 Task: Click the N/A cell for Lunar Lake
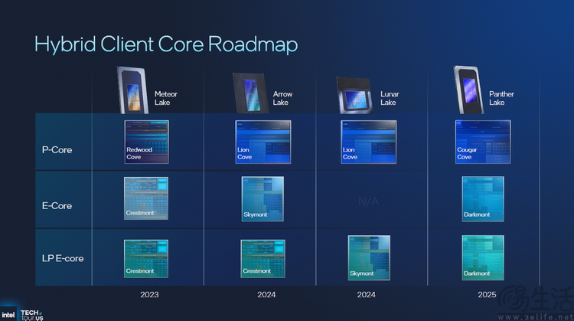[369, 200]
